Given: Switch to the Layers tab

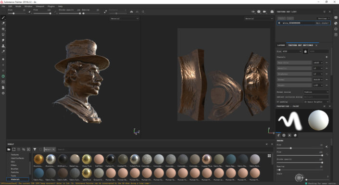Looking at the screenshot, I should click(281, 45).
